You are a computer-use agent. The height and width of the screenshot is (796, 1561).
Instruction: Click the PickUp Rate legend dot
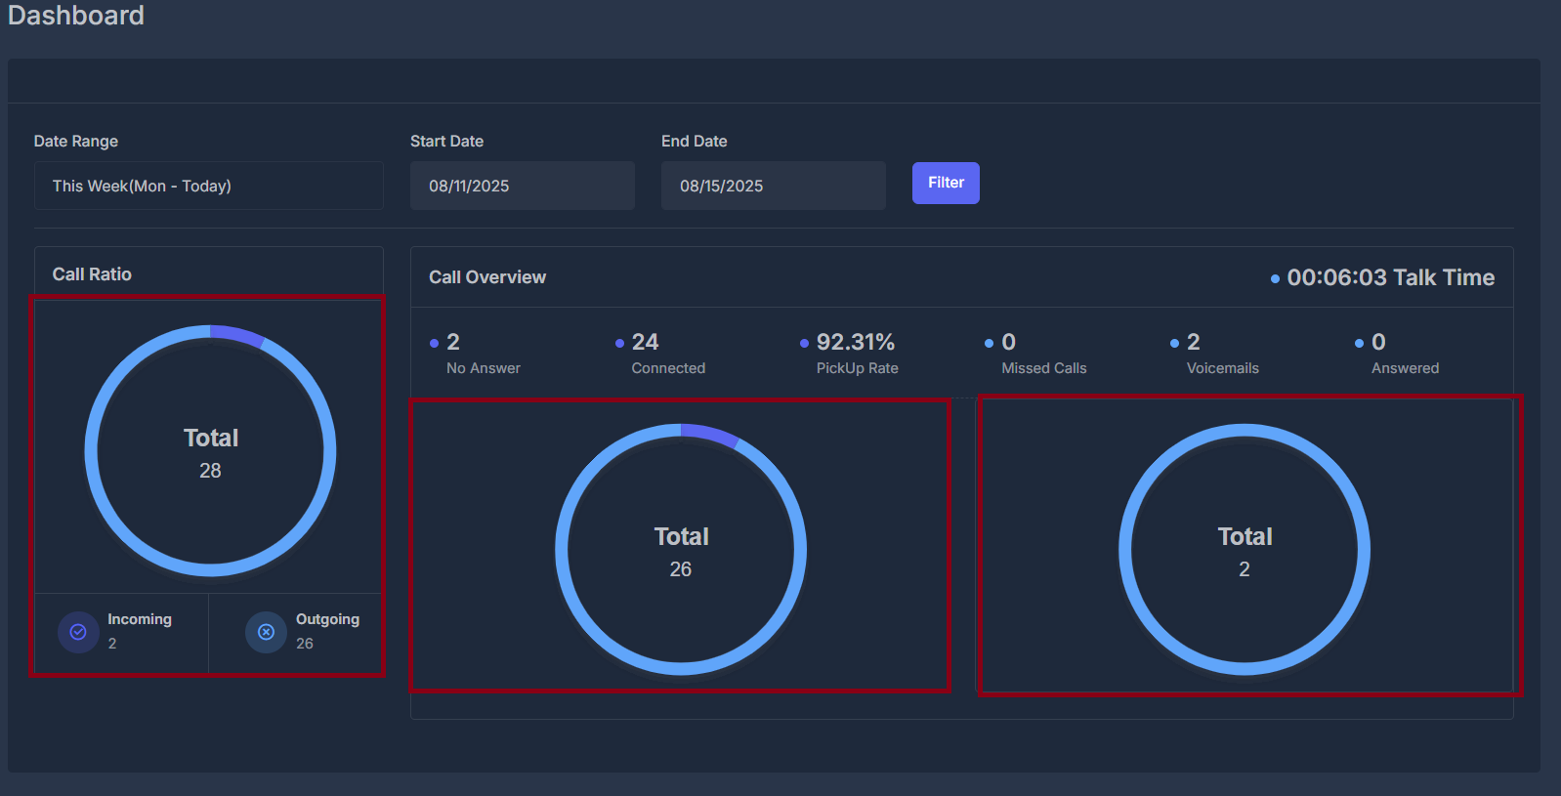(804, 344)
